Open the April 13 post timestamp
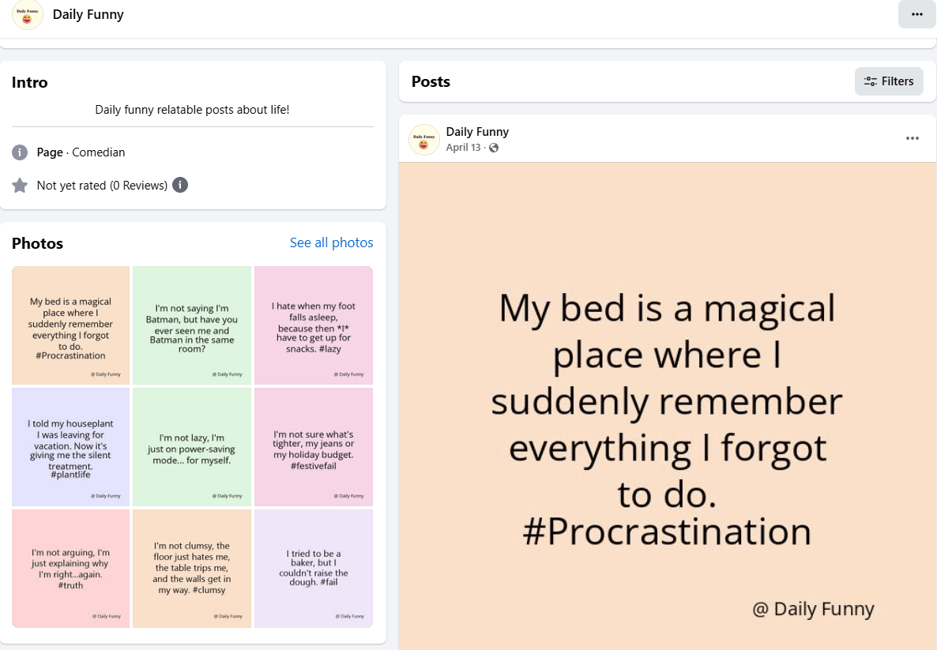 point(463,148)
